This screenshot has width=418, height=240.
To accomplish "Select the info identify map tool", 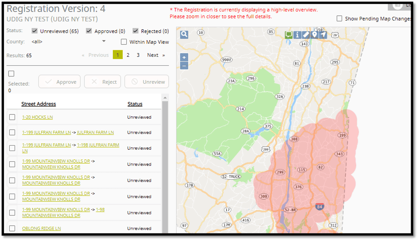I will pos(297,35).
